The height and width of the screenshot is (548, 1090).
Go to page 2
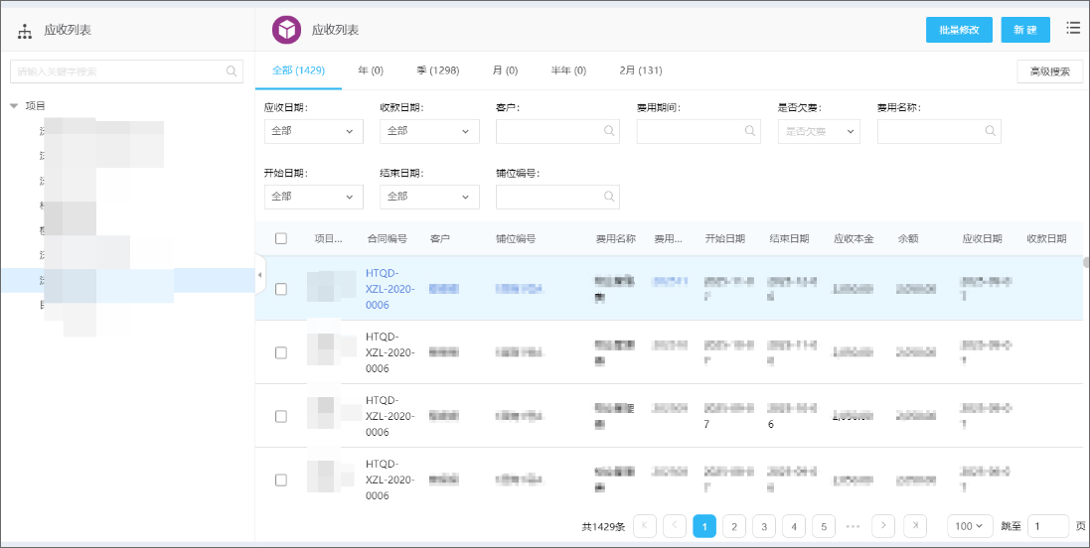734,526
